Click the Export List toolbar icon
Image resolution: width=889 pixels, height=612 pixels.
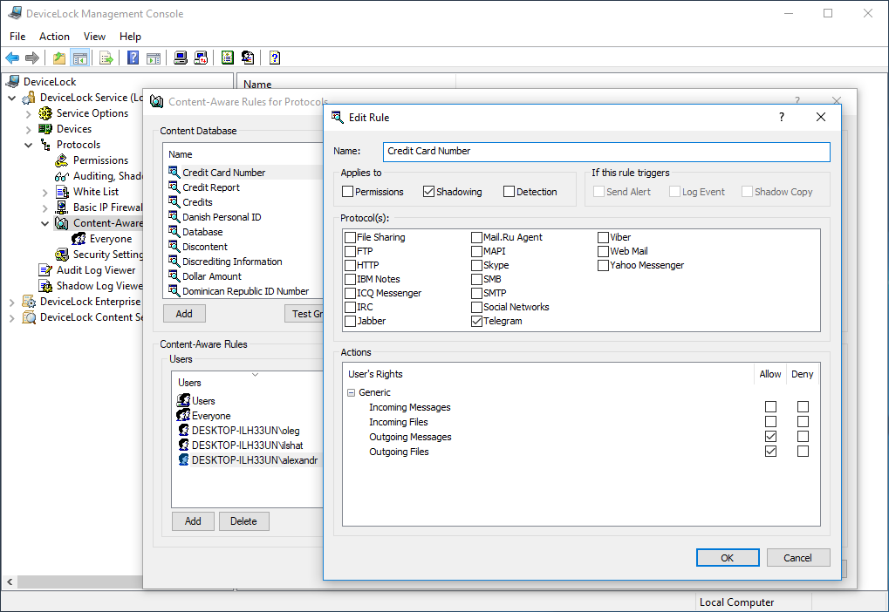point(106,58)
